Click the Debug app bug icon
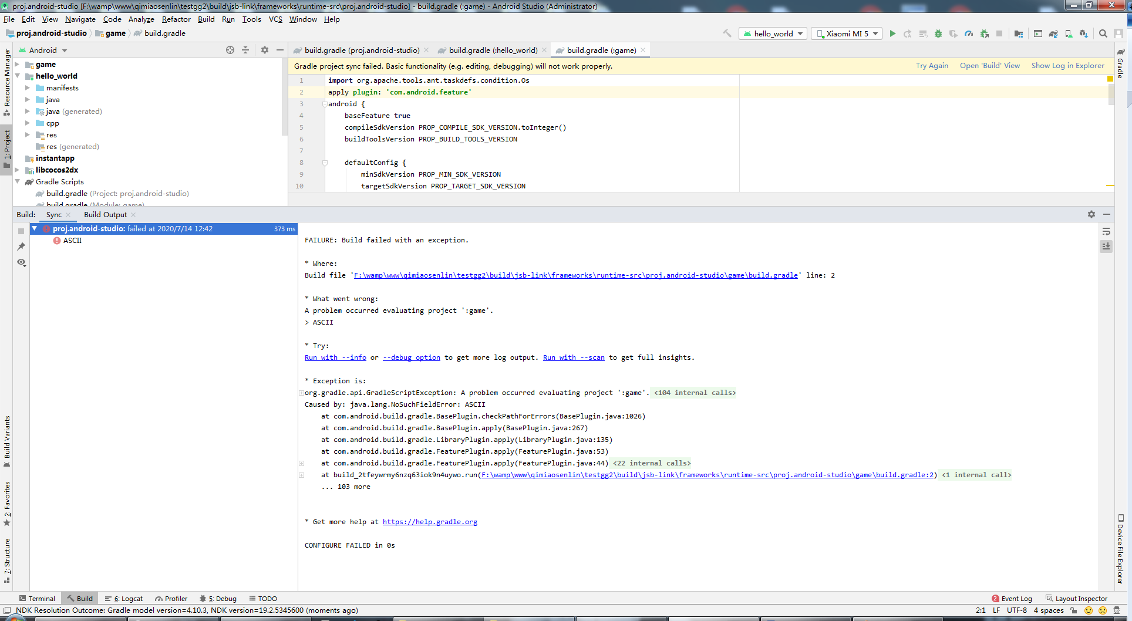The height and width of the screenshot is (621, 1132). coord(938,33)
